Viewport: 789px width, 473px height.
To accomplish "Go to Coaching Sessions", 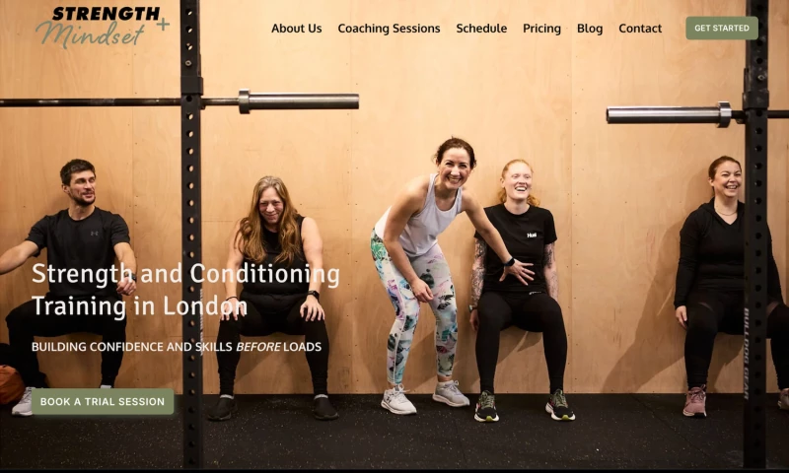I will click(x=389, y=29).
